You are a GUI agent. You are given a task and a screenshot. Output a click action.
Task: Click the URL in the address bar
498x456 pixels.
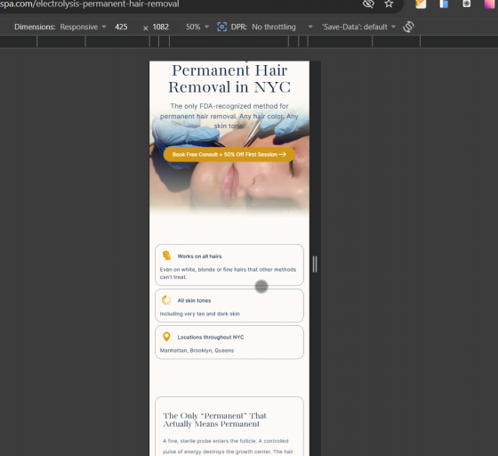coord(90,4)
